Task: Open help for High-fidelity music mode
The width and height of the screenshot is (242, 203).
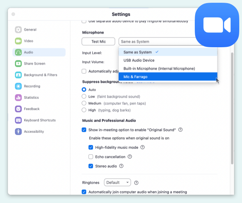Action: pos(142,147)
